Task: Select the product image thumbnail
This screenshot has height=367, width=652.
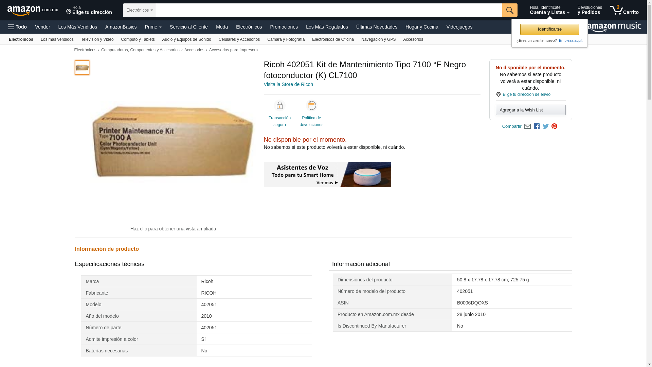Action: [82, 68]
